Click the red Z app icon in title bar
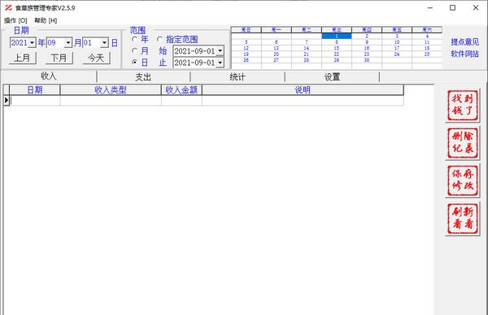 tap(8, 8)
